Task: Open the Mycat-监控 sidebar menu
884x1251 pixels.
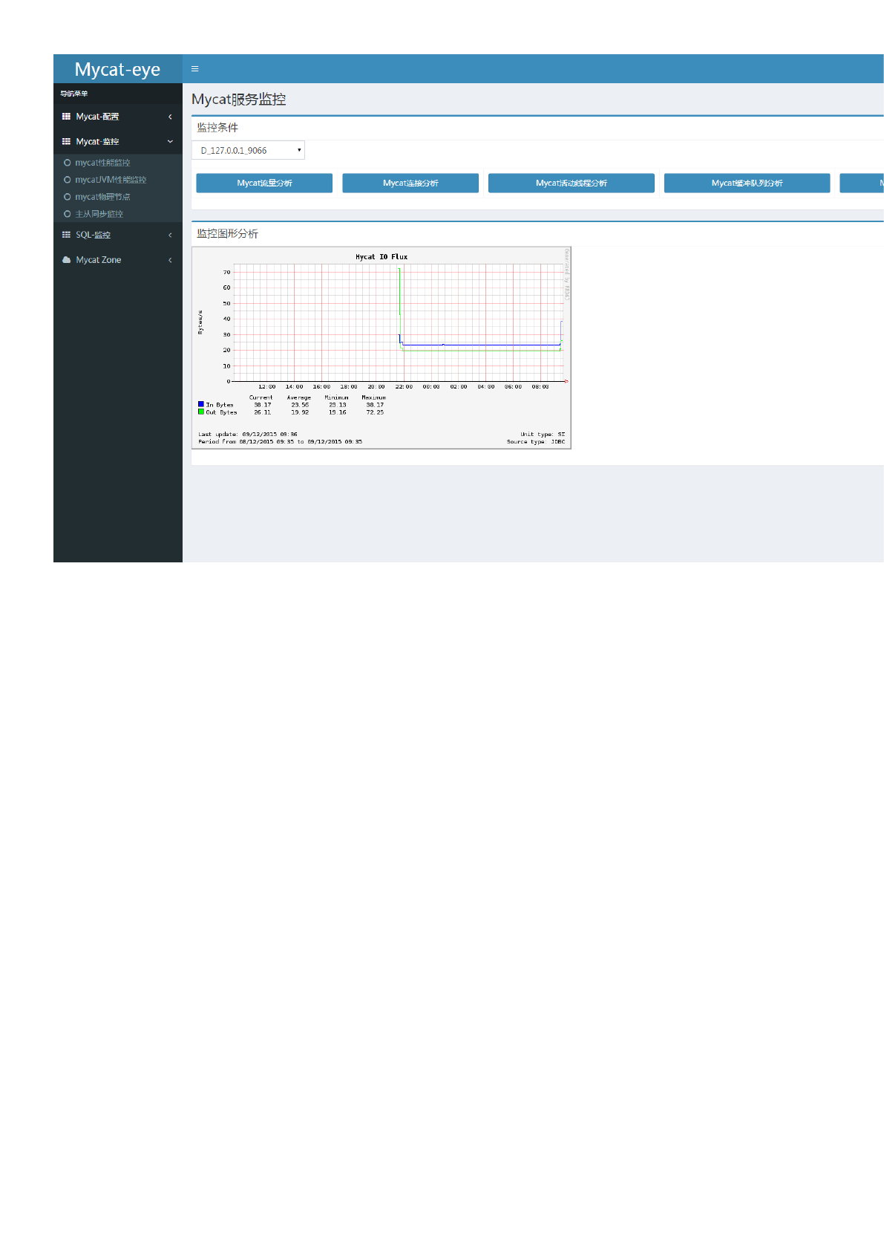Action: [x=118, y=141]
